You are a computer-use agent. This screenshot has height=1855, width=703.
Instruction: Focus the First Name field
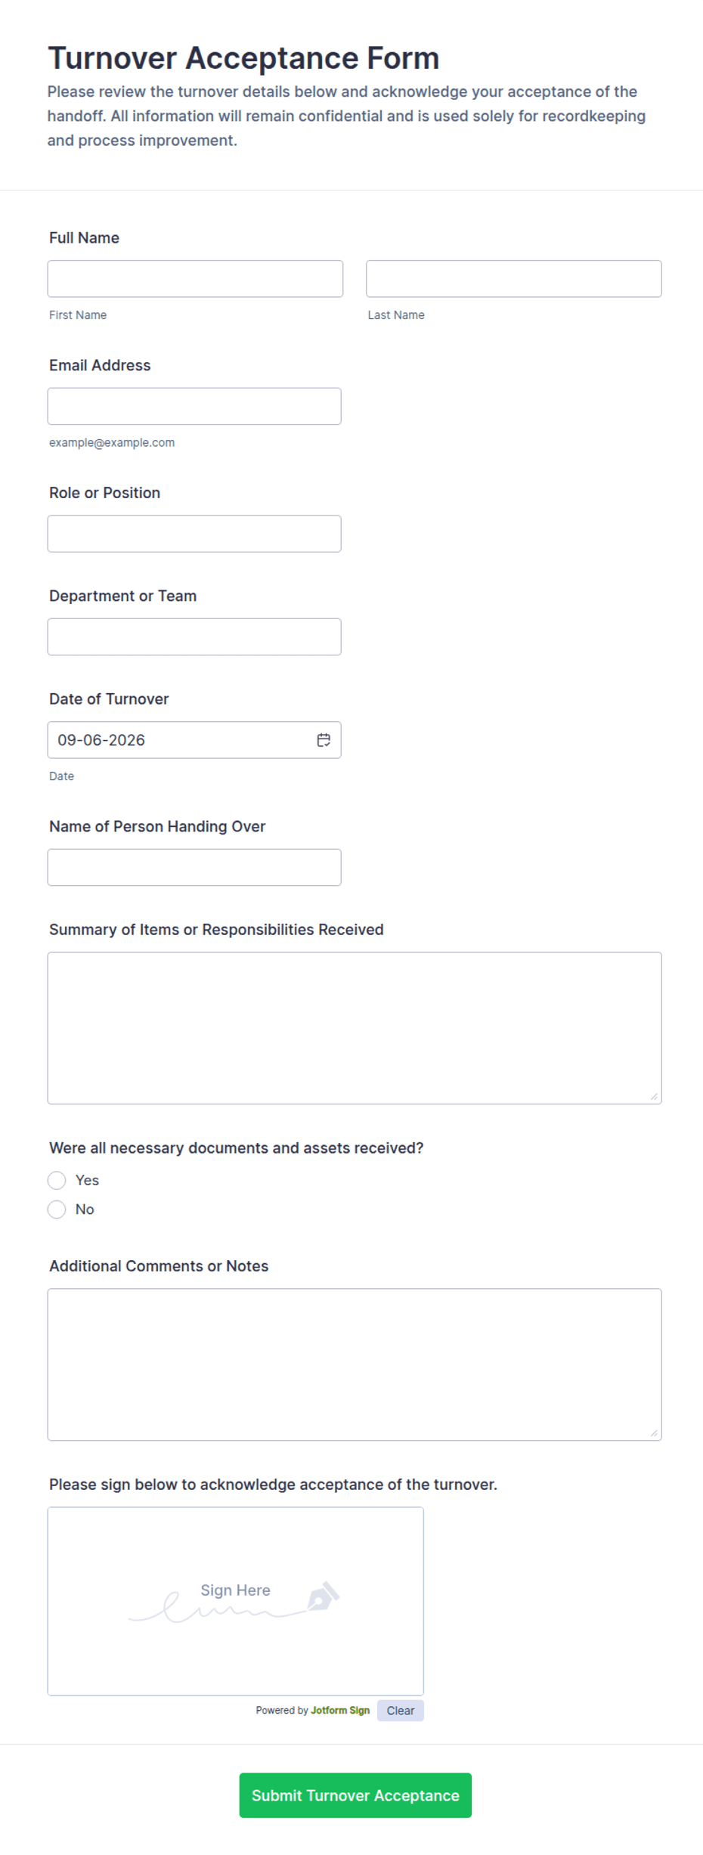point(195,279)
